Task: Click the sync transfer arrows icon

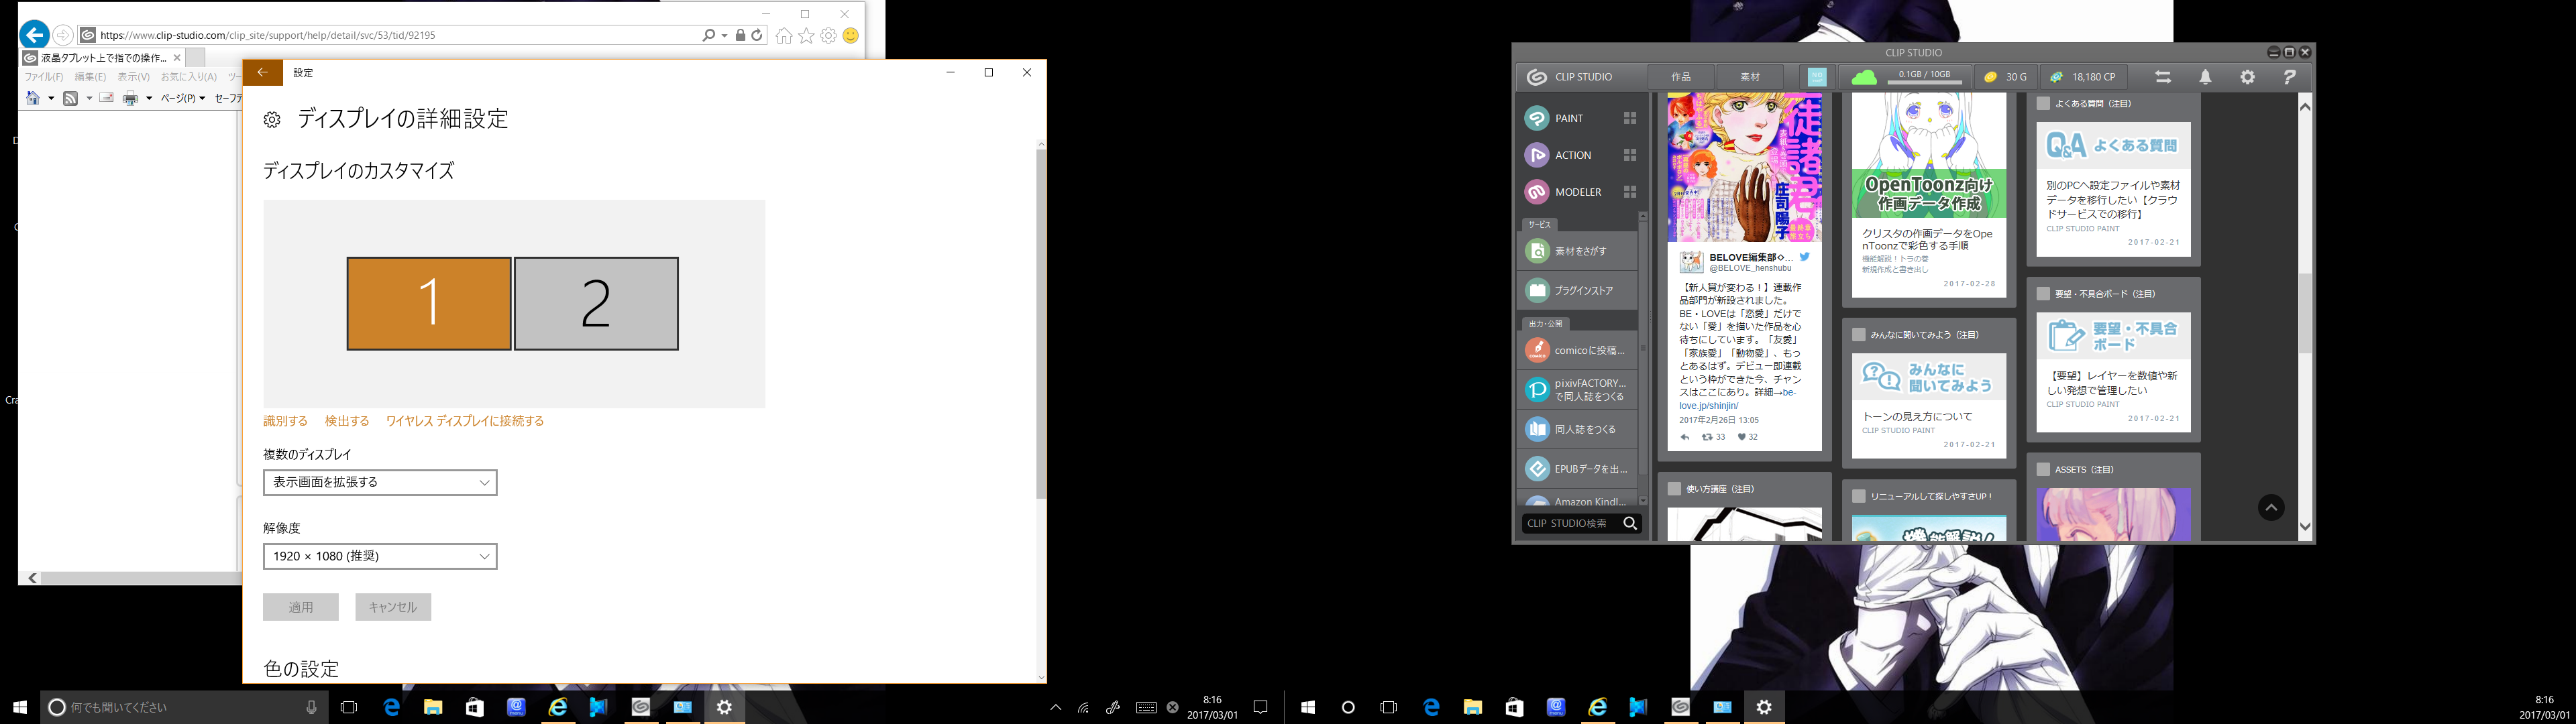Action: pos(2162,77)
